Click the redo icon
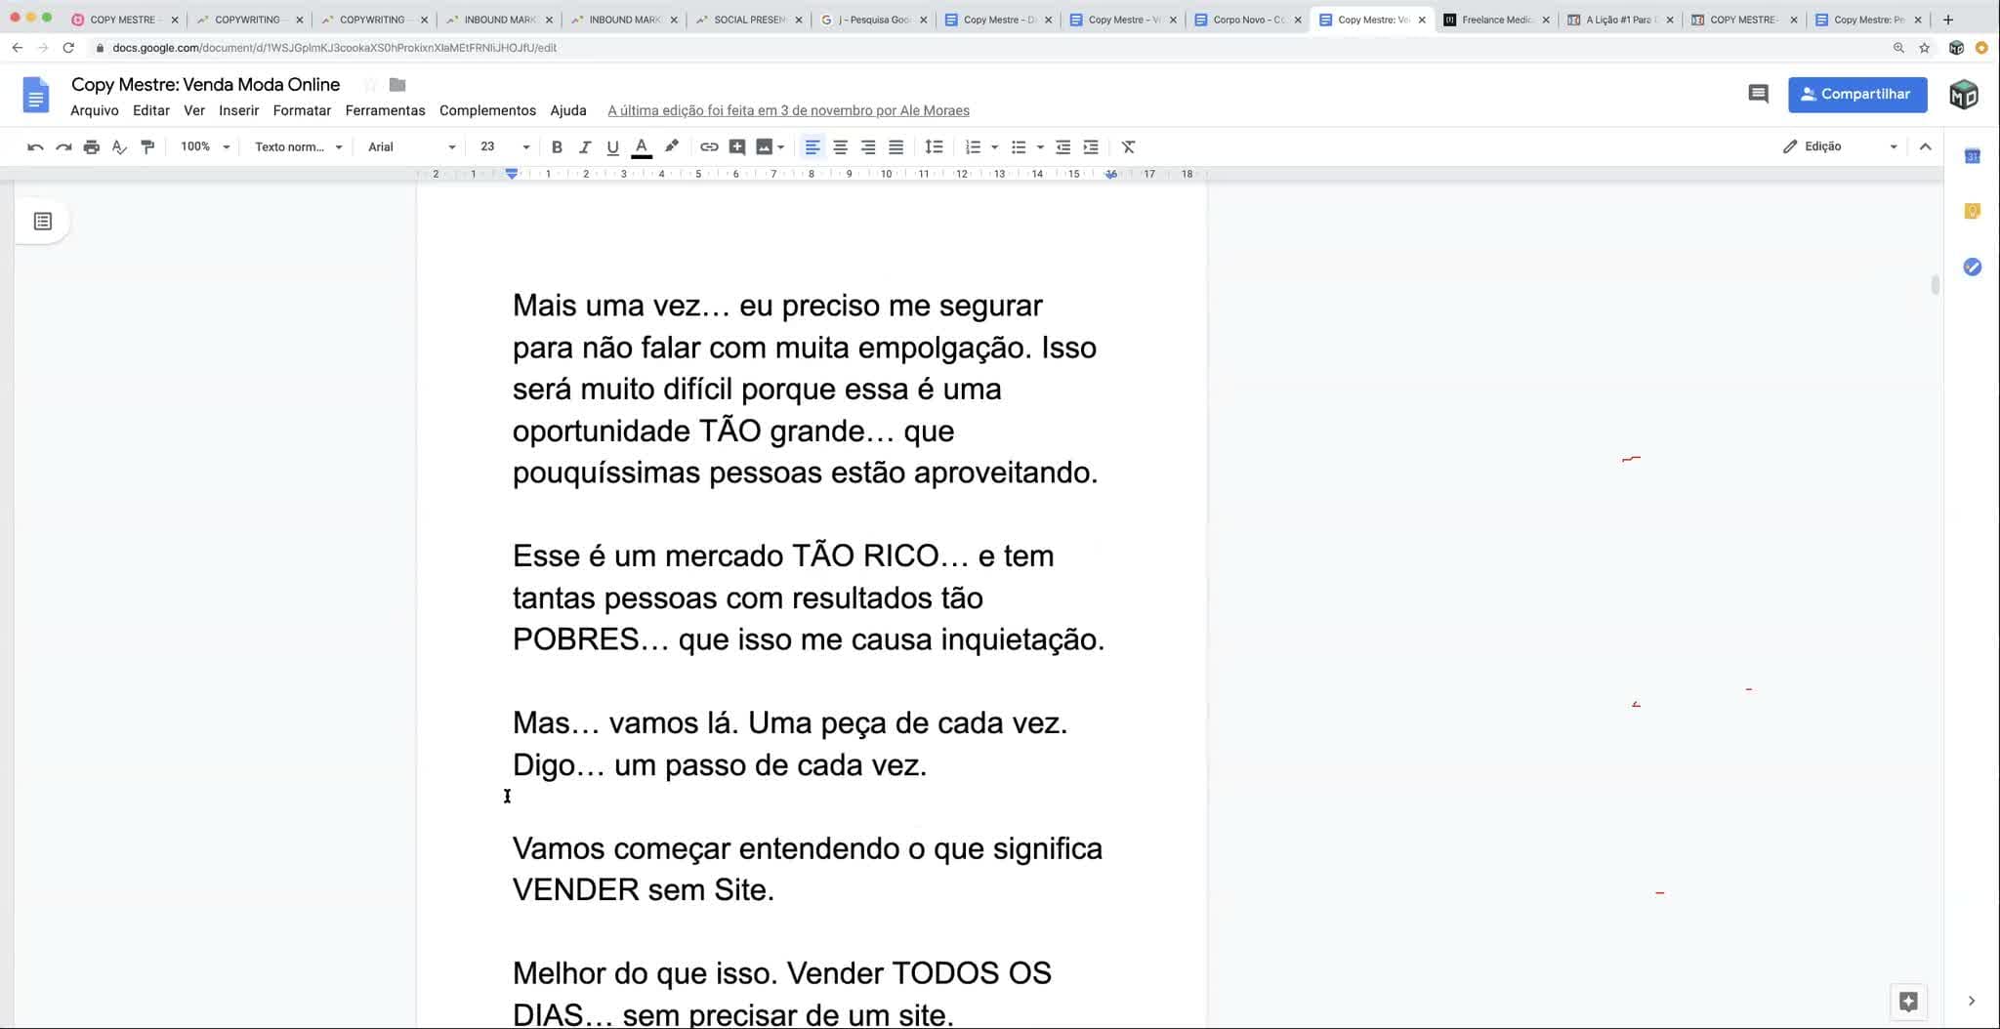2000x1029 pixels. (63, 146)
